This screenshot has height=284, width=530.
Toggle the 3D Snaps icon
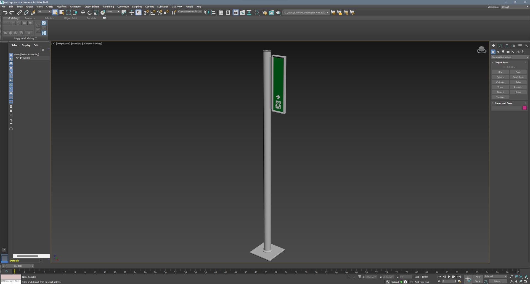[x=146, y=12]
